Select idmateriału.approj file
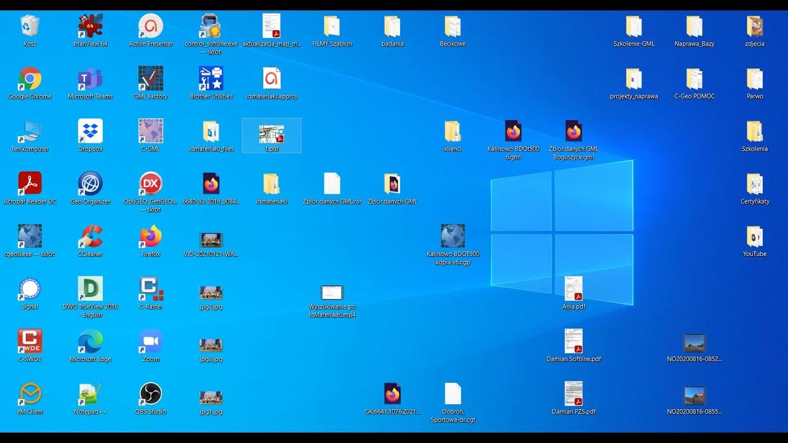The image size is (788, 443). 271,79
